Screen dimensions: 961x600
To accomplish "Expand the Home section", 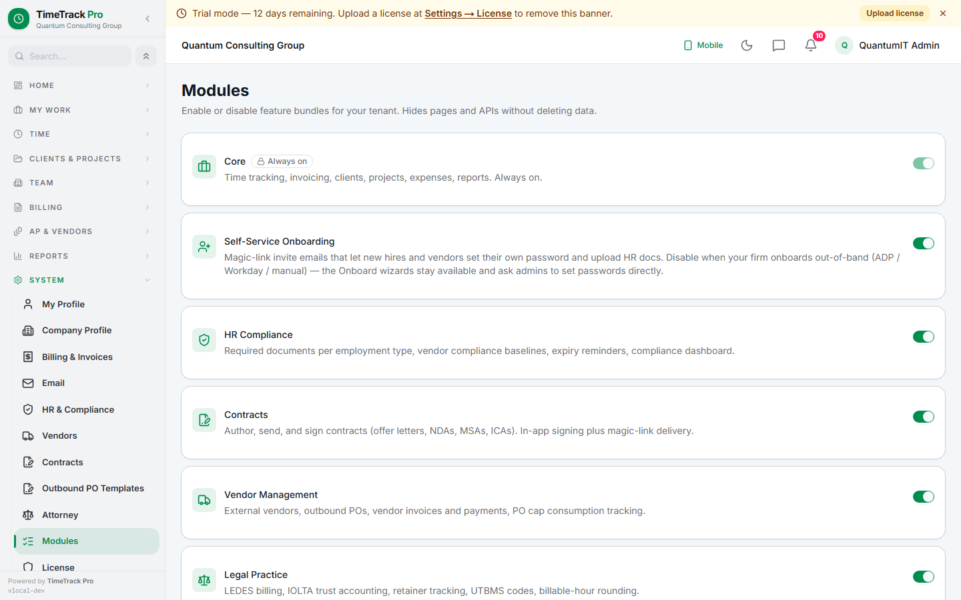I will click(x=82, y=85).
